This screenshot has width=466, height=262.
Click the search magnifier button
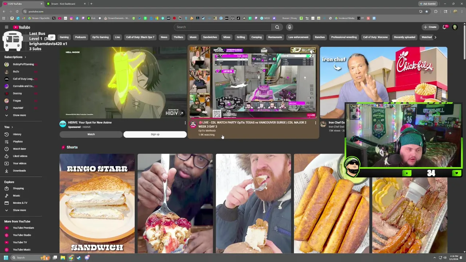click(277, 27)
